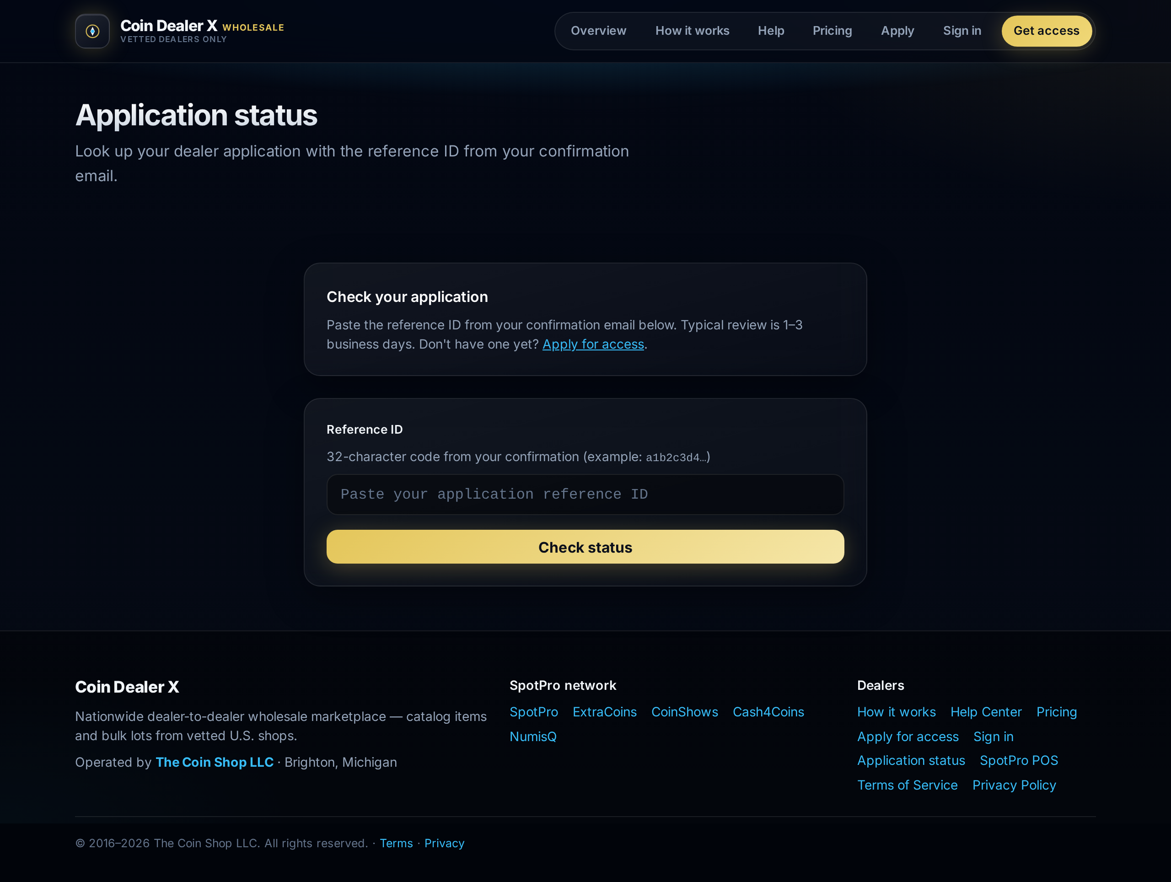Open Terms of Service footer link
Image resolution: width=1171 pixels, height=882 pixels.
[908, 785]
